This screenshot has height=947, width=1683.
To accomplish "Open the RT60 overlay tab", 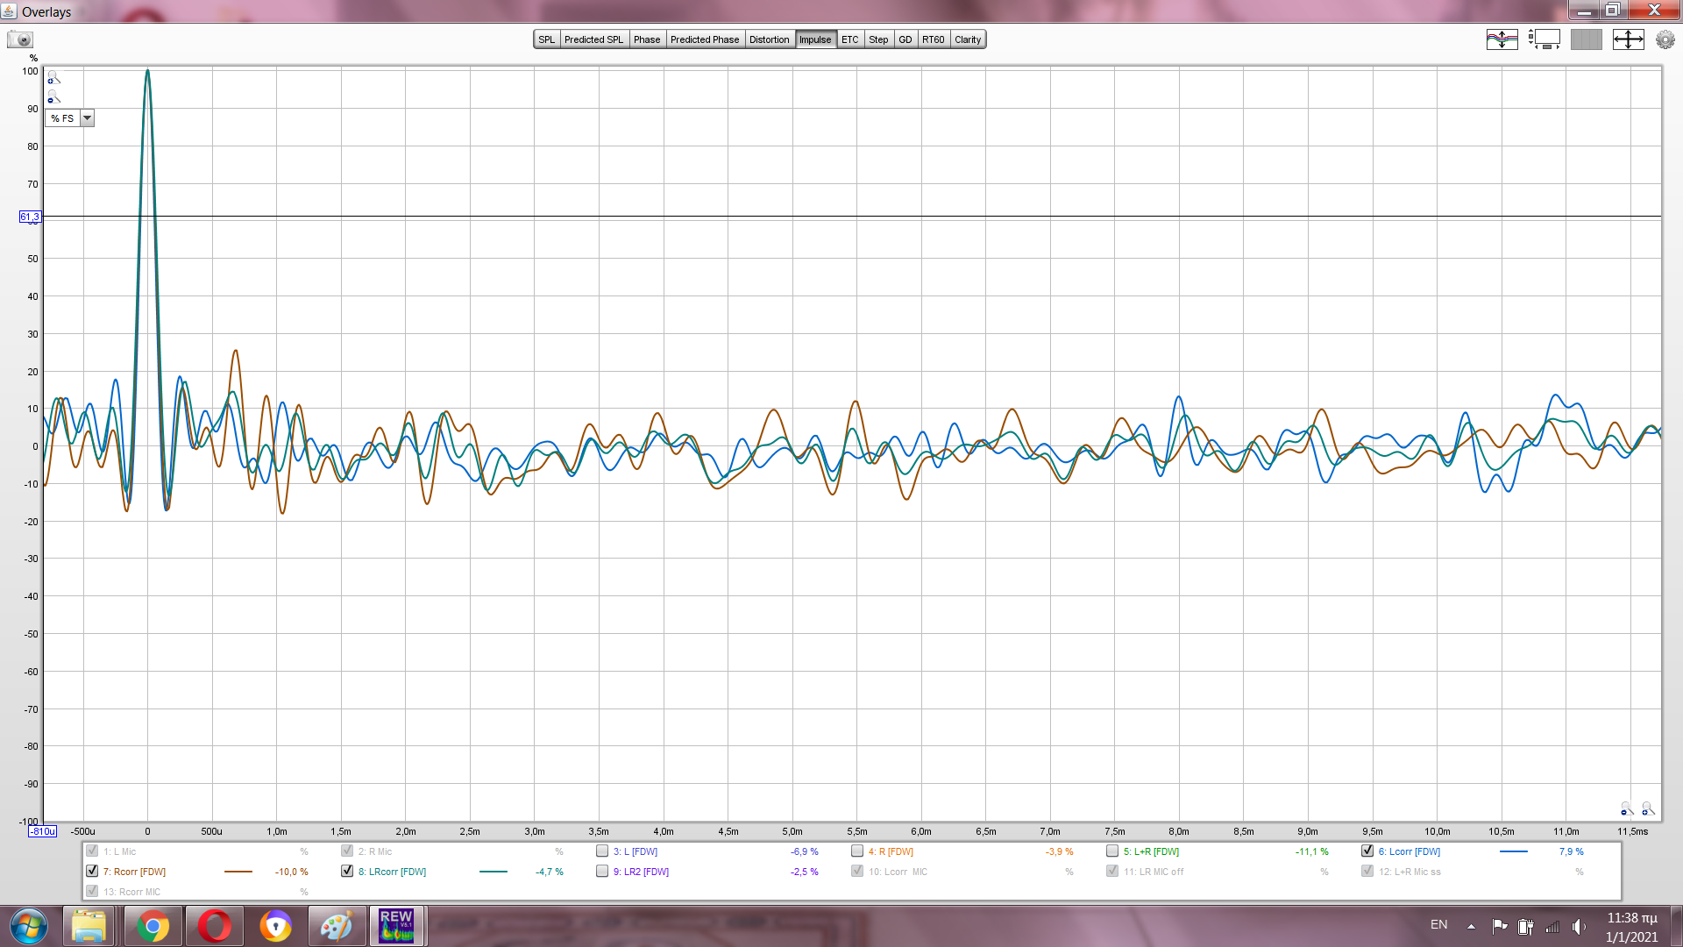I will [933, 39].
